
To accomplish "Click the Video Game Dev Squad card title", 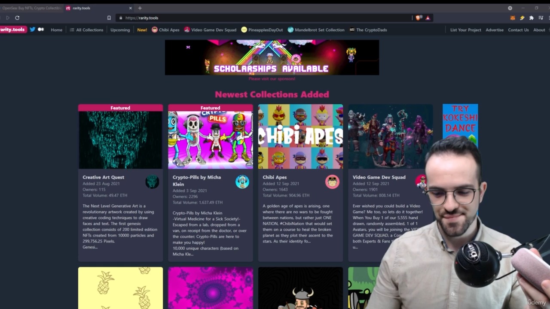I will tap(379, 177).
